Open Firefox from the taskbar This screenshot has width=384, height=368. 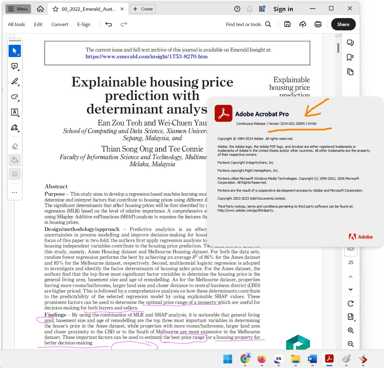point(262,359)
